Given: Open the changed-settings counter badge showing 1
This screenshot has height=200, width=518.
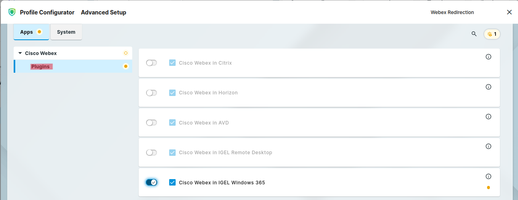Looking at the screenshot, I should pyautogui.click(x=492, y=34).
